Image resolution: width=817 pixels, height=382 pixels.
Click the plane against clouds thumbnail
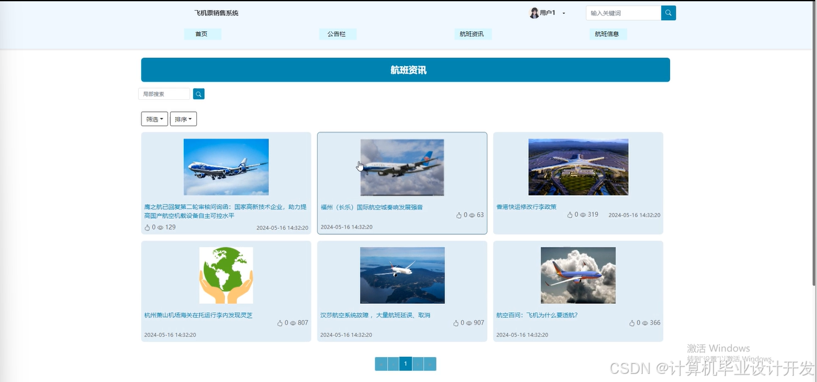578,275
